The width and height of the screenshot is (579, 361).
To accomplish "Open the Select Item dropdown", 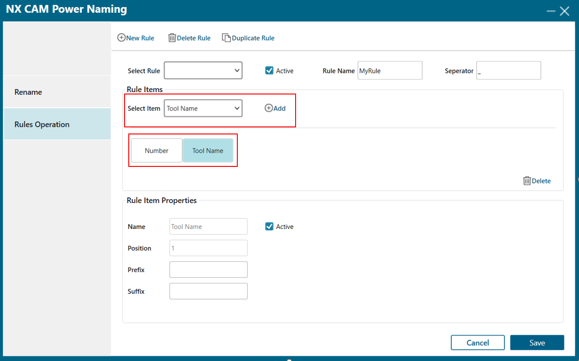I will (203, 108).
